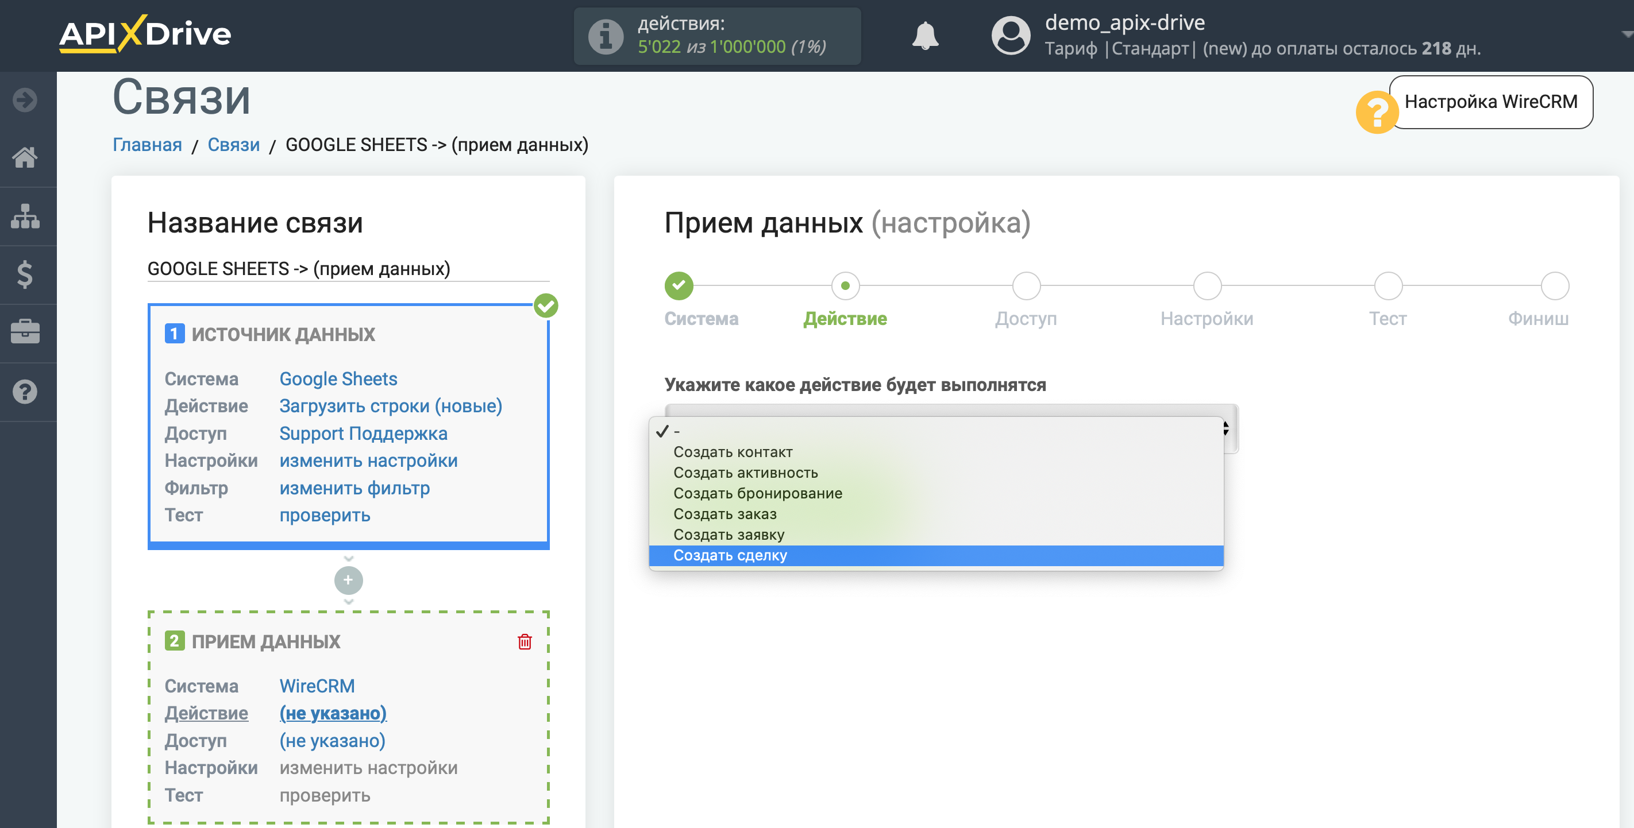Screen dimensions: 1634x828
Task: Go to 'Главная' breadcrumb link
Action: tap(147, 145)
